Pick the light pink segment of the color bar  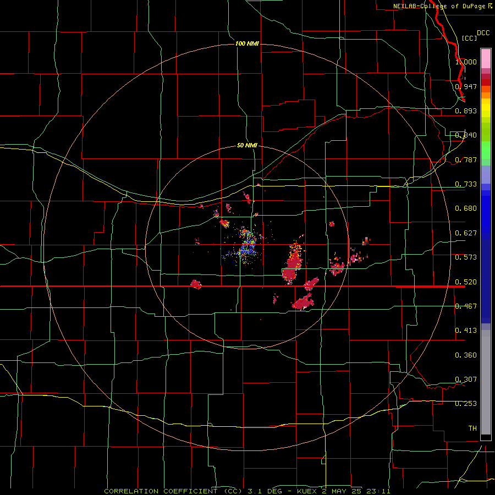point(486,59)
